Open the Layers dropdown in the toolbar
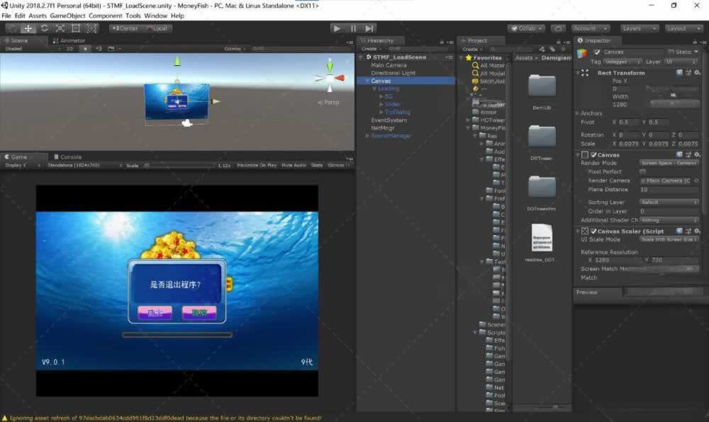The width and height of the screenshot is (709, 422). point(638,28)
